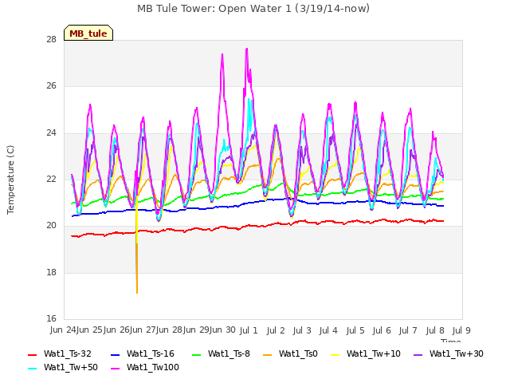Select the Wat1_Tw100 legend label
Screen dimensions: 510x383
point(153,368)
